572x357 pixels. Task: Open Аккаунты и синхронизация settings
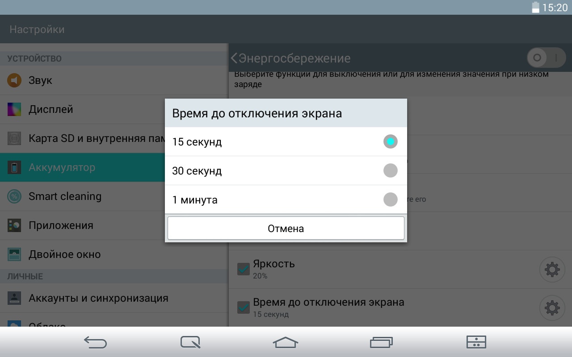tap(98, 298)
